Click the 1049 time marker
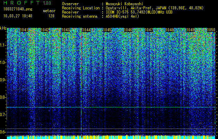 pyautogui.click(x=191, y=30)
